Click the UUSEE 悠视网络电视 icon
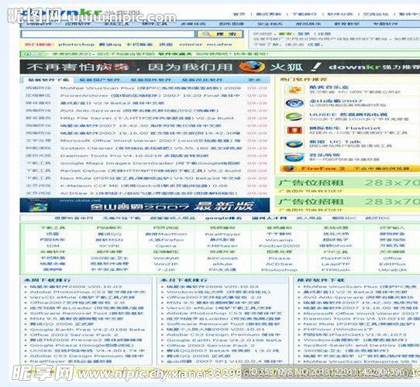 pos(294,117)
